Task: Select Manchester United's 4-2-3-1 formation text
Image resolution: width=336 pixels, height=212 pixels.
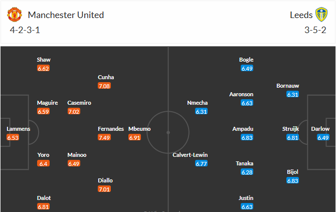Action: point(25,29)
